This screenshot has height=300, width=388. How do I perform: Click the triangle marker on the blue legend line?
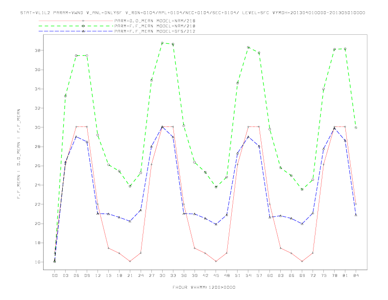83,31
